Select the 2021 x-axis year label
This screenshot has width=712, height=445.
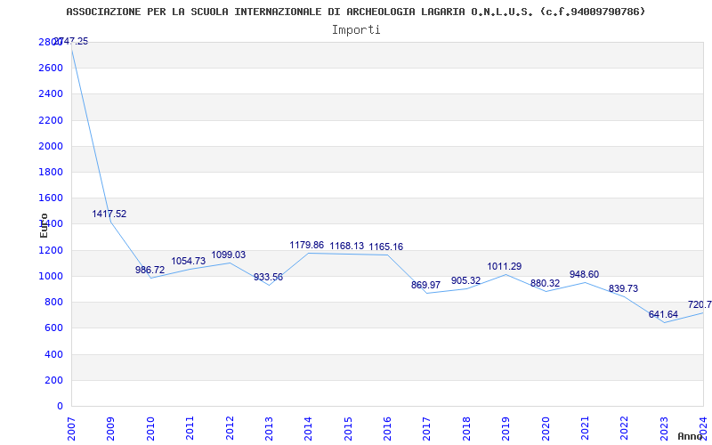(585, 428)
